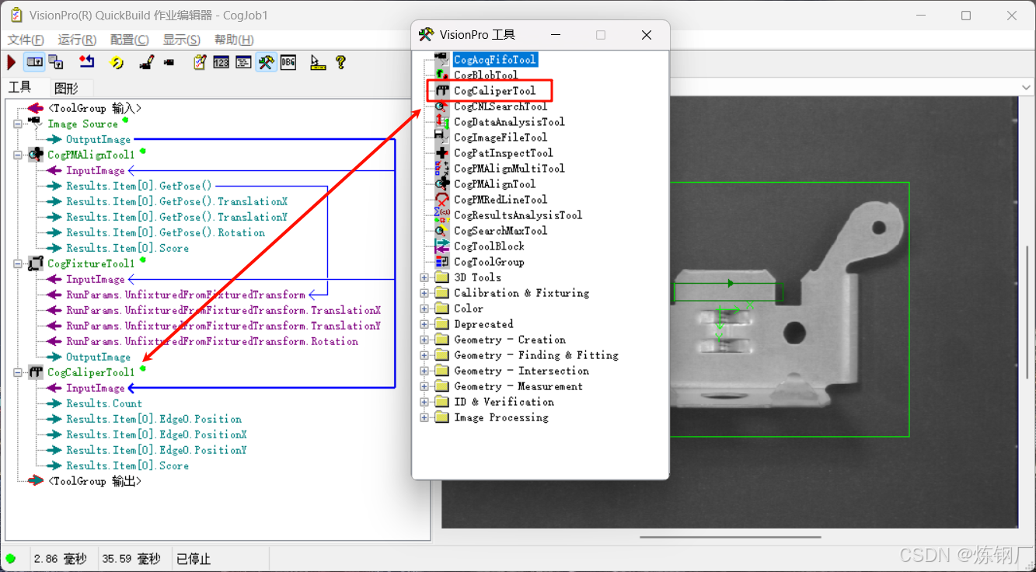
Task: Open the 显示(S) menu
Action: [181, 40]
